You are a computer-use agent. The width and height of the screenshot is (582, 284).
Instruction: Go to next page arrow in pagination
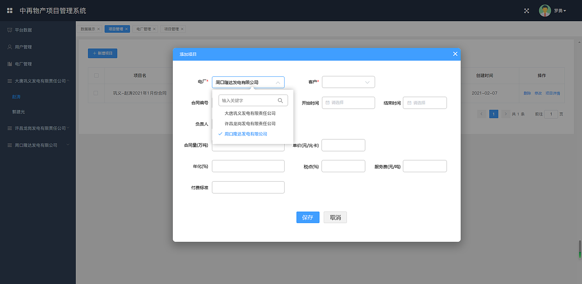(505, 114)
